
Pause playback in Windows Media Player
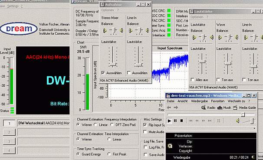point(175,121)
